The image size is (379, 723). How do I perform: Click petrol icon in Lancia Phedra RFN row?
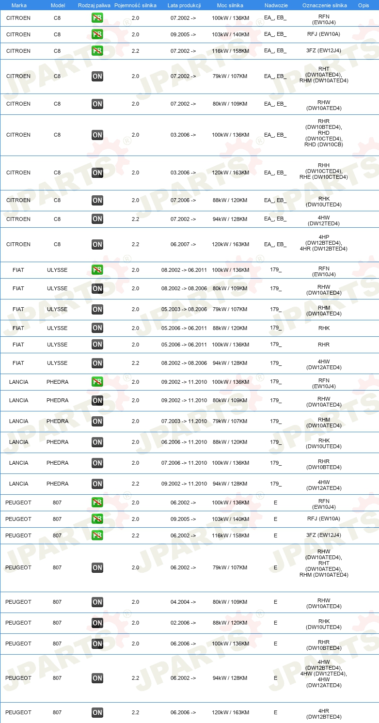pos(97,382)
